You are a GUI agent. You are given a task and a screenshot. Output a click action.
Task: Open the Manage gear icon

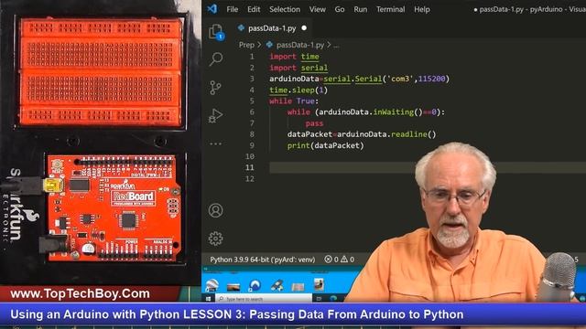click(x=216, y=239)
